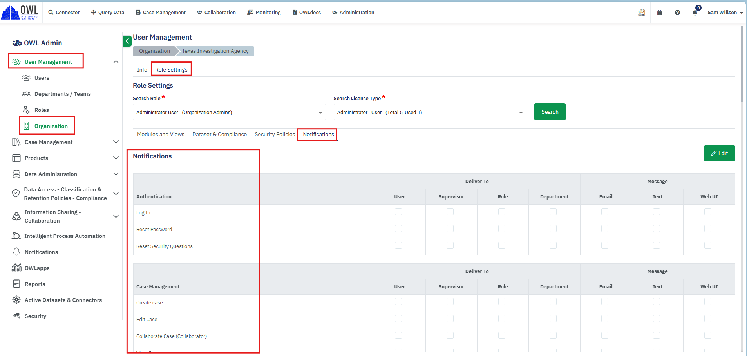Check Create case Department checkbox
The width and height of the screenshot is (747, 356).
(553, 302)
